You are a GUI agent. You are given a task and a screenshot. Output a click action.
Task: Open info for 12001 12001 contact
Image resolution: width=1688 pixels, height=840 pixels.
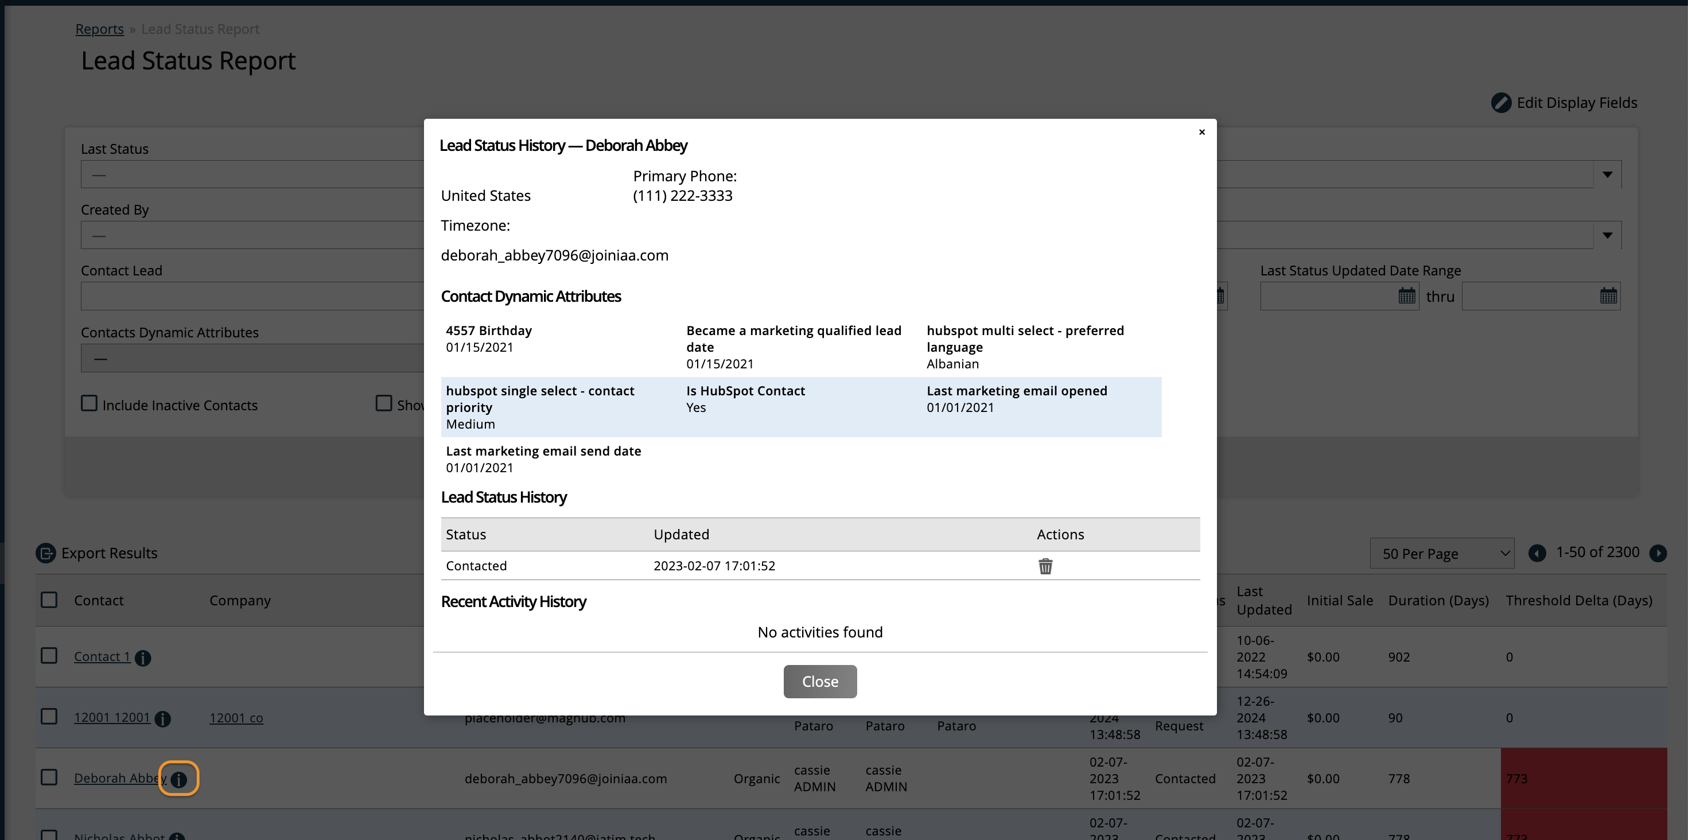point(162,719)
